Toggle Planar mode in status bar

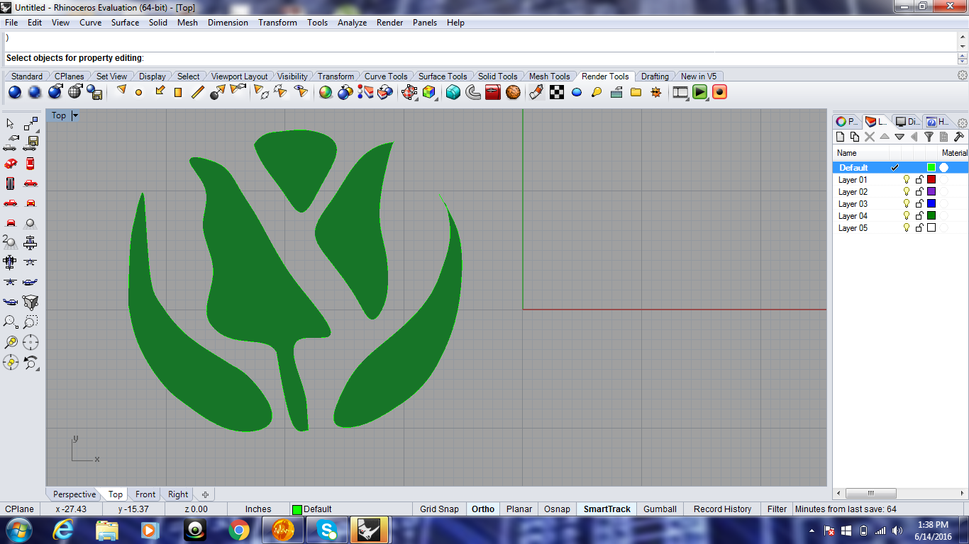[519, 509]
